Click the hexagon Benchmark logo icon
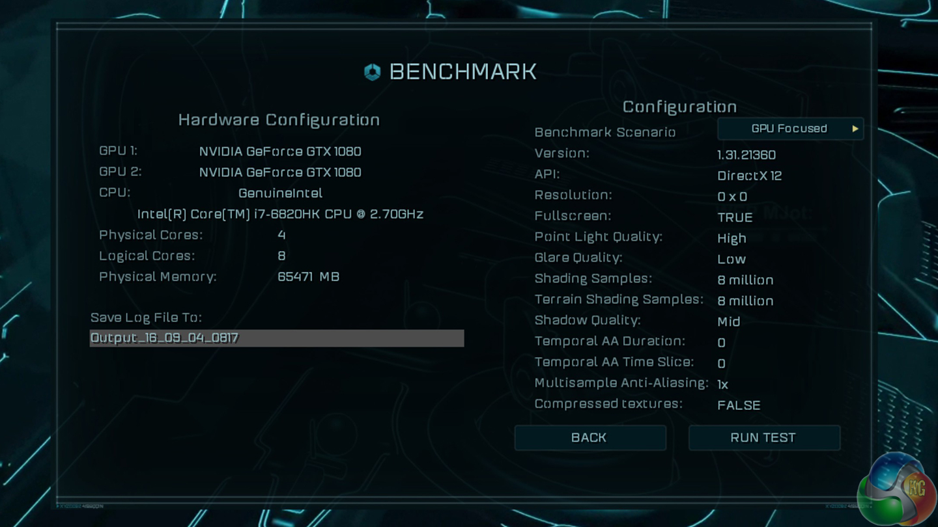 coord(372,72)
